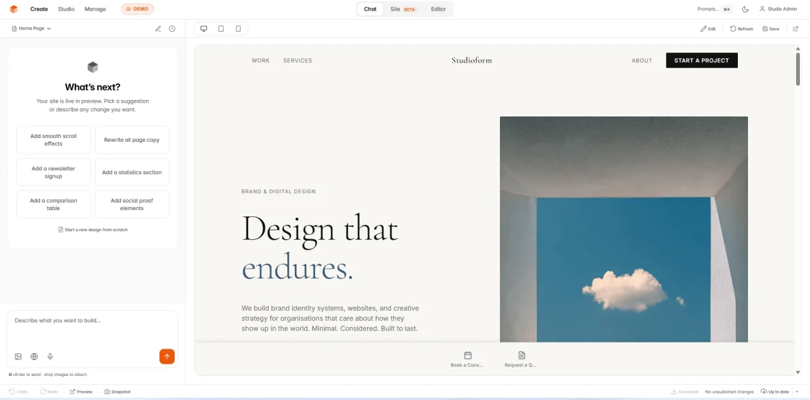This screenshot has height=400, width=810.
Task: Switch to the Site beta tab
Action: coord(403,9)
